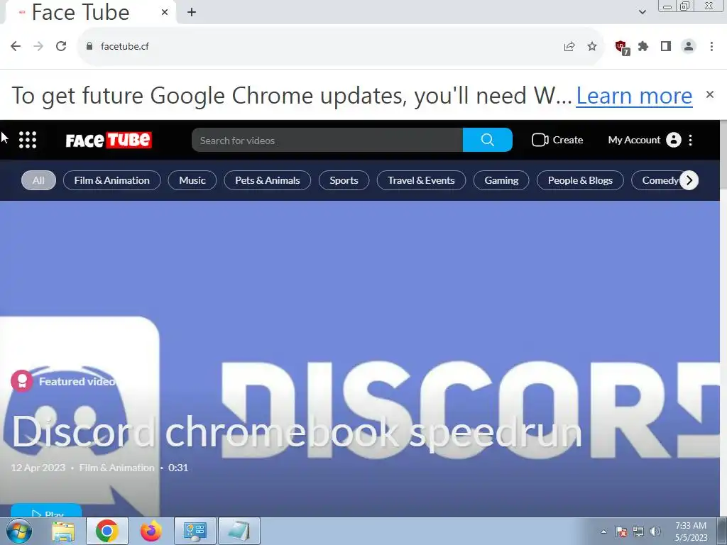
Task: Open the Chrome profile avatar
Action: [689, 46]
